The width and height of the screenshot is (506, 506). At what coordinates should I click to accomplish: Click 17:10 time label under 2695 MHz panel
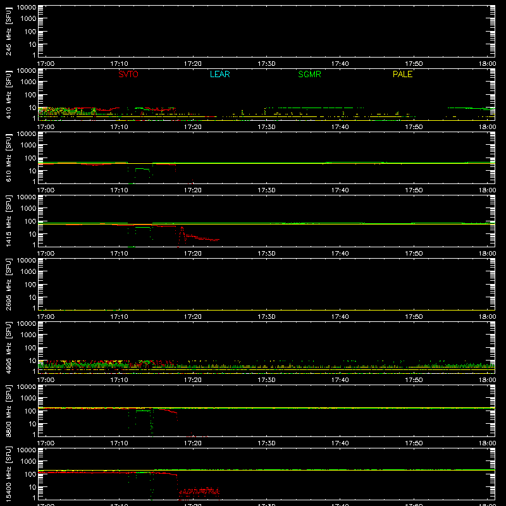120,317
